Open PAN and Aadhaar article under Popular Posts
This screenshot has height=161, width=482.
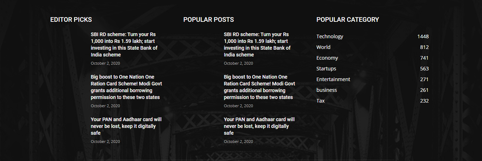(x=259, y=126)
